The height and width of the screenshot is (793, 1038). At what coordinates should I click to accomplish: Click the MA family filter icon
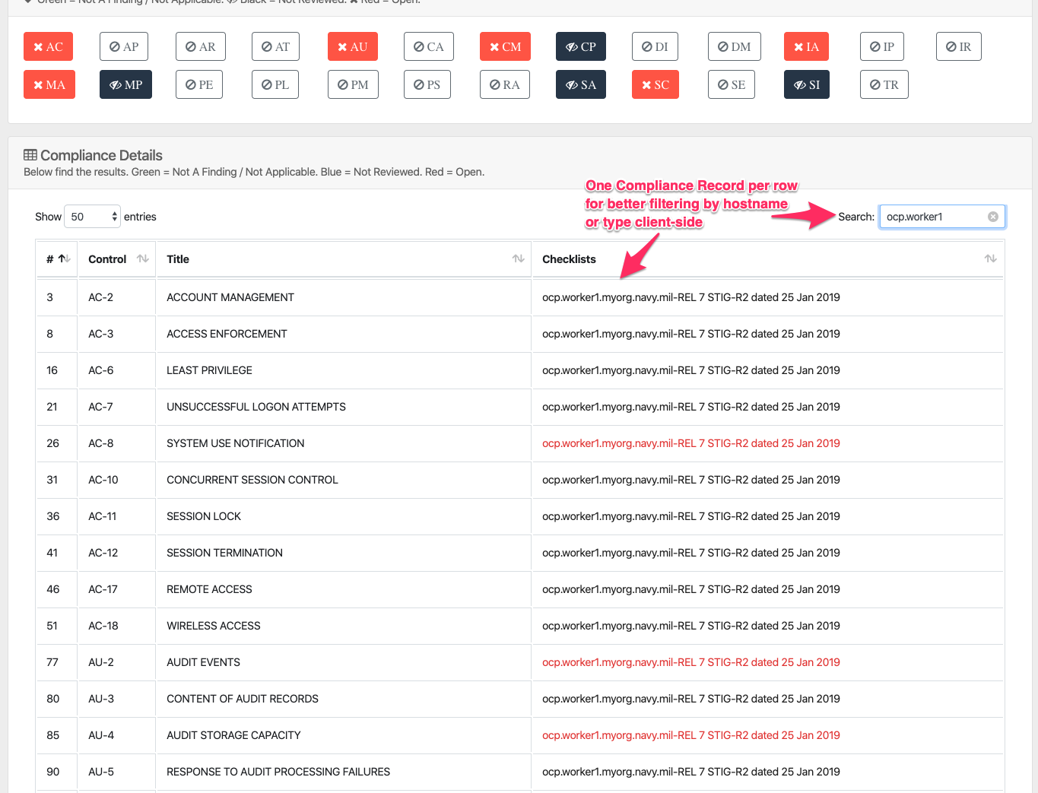[x=49, y=84]
